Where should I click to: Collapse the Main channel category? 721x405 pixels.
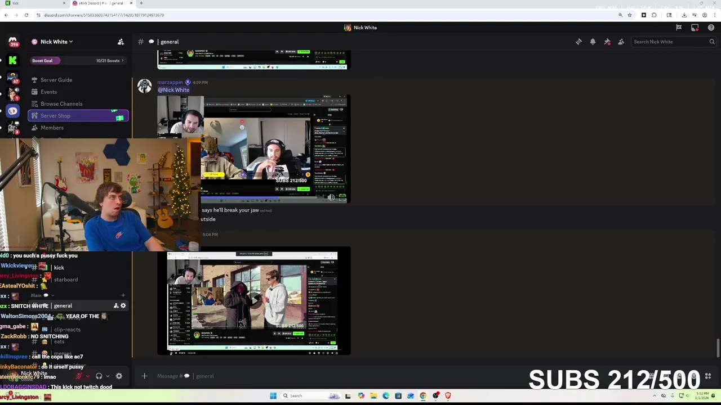42,295
